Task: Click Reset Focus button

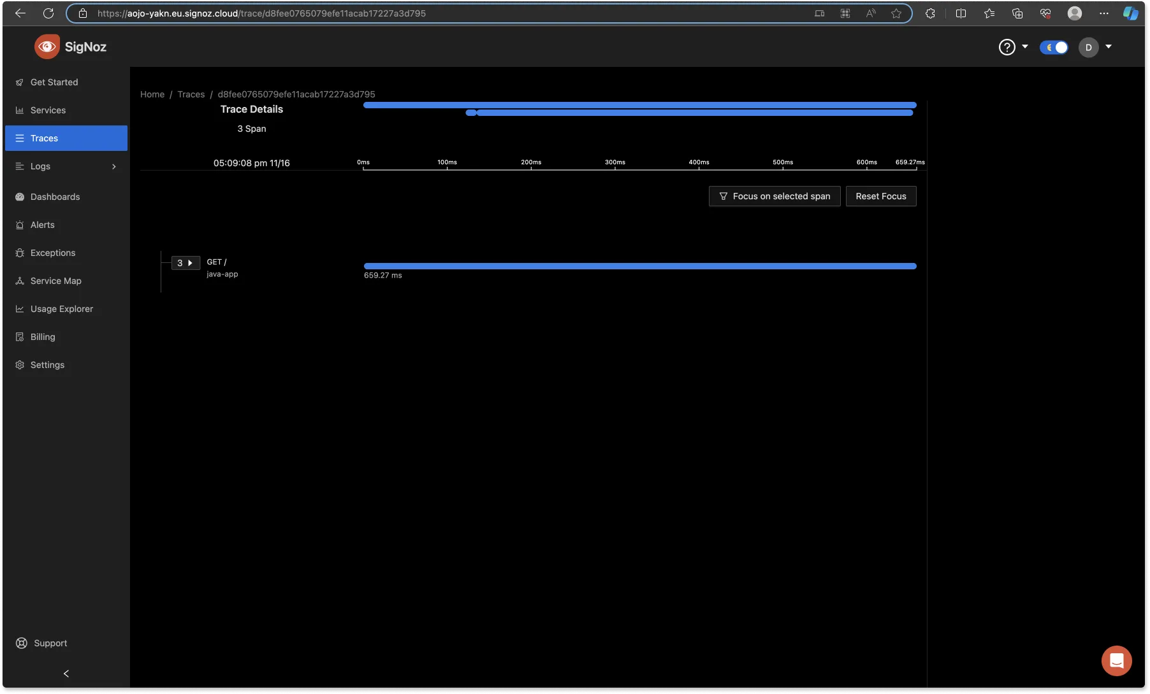Action: [x=881, y=196]
